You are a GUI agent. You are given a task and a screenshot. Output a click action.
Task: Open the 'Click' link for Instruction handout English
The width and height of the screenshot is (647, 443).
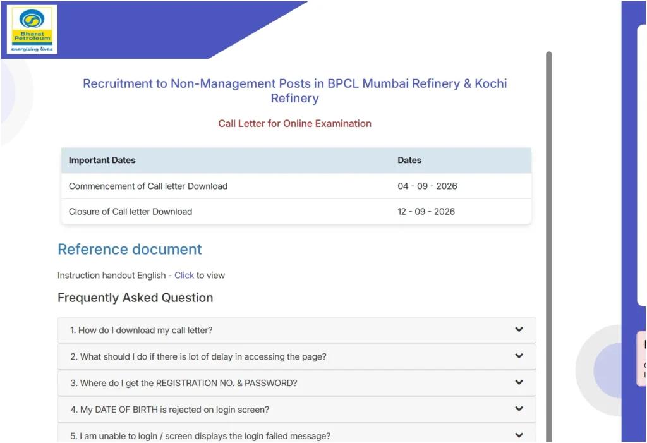[184, 276]
